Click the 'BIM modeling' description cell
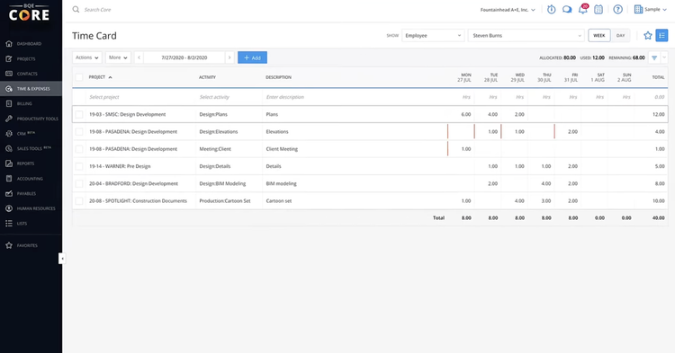 [x=281, y=184]
